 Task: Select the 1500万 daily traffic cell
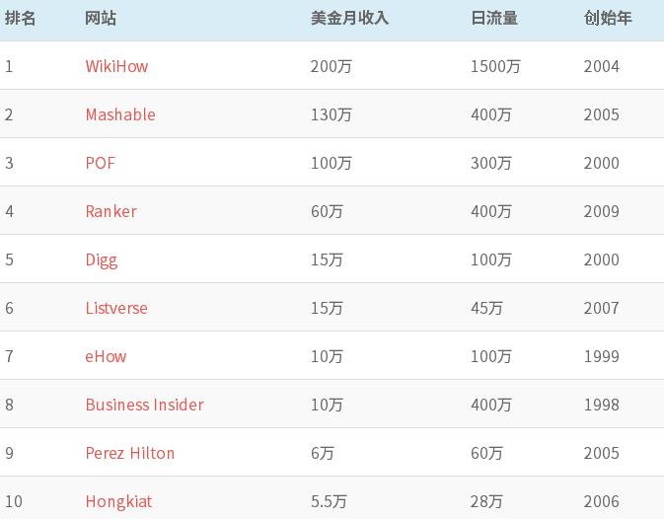(x=495, y=66)
